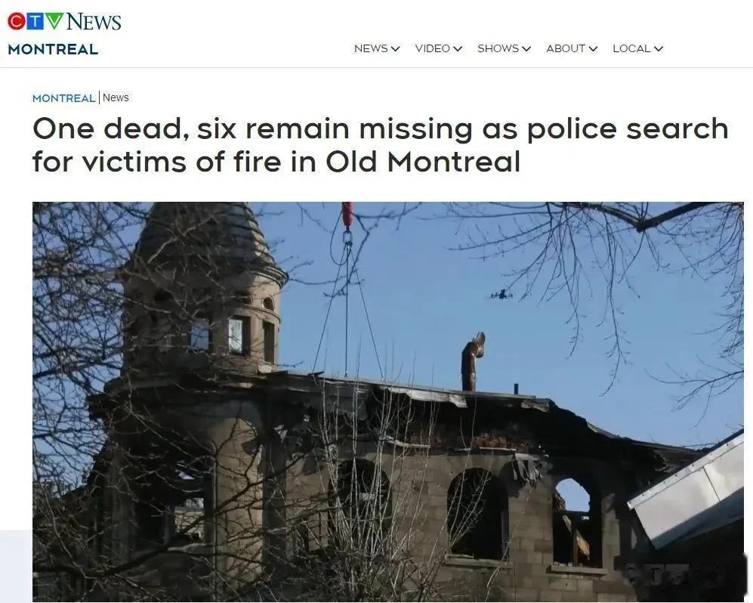Expand the chevron next to SHOWS
The height and width of the screenshot is (603, 753).
coord(526,49)
